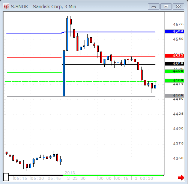Click the red 4522 price marker
This screenshot has height=184, width=188.
174,56
